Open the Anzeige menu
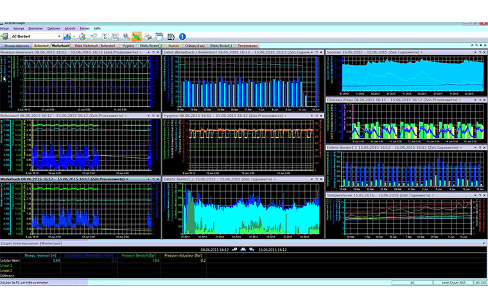Viewport: 488px width, 308px height. pyautogui.click(x=19, y=28)
